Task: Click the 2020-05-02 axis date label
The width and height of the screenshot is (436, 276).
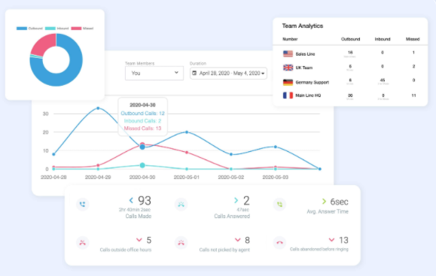Action: point(230,177)
